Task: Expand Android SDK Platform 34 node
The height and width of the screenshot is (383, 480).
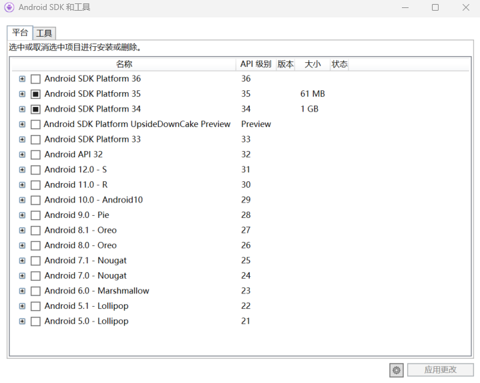Action: tap(22, 109)
